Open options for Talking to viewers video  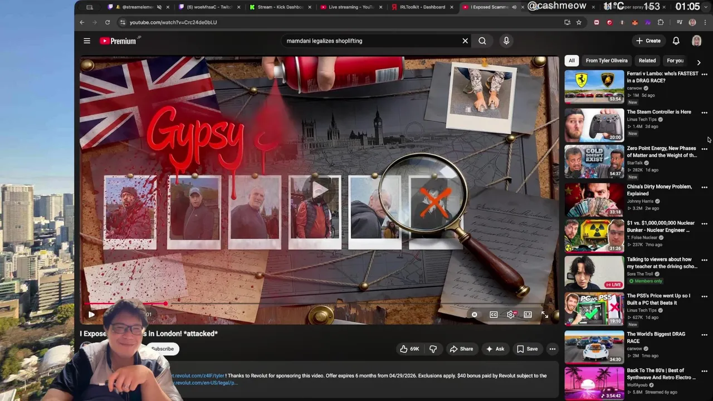[704, 260]
